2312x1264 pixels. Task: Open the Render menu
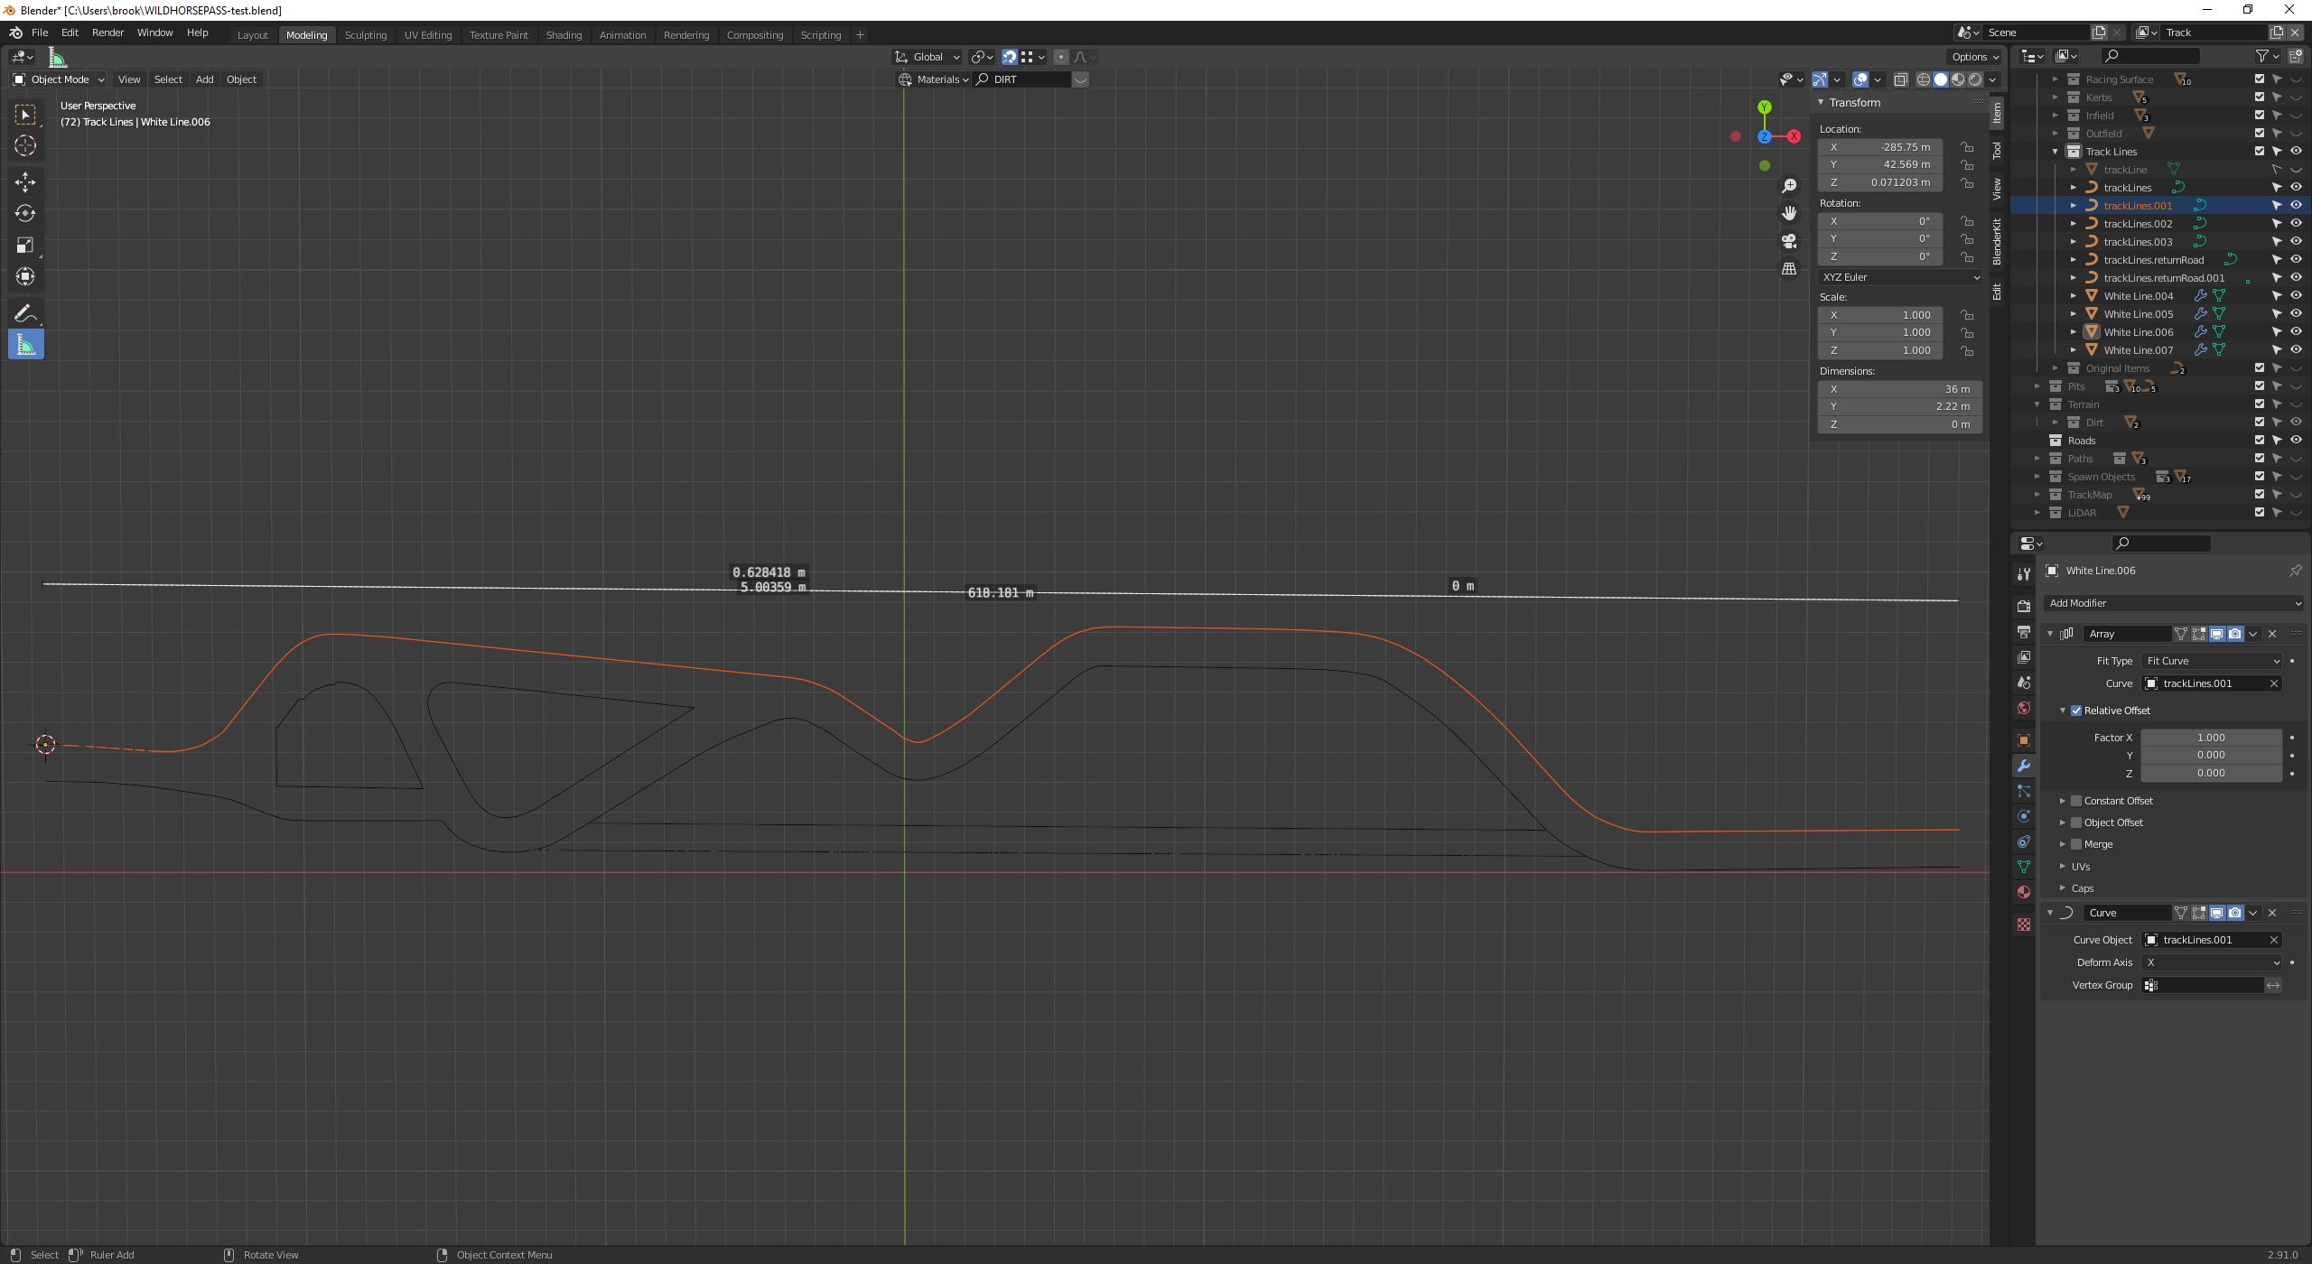(x=107, y=32)
